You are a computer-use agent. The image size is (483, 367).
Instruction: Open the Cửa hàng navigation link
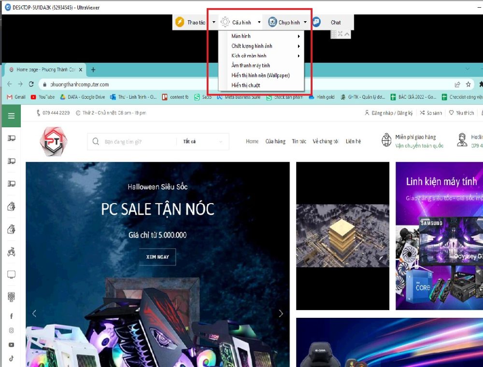pyautogui.click(x=275, y=141)
